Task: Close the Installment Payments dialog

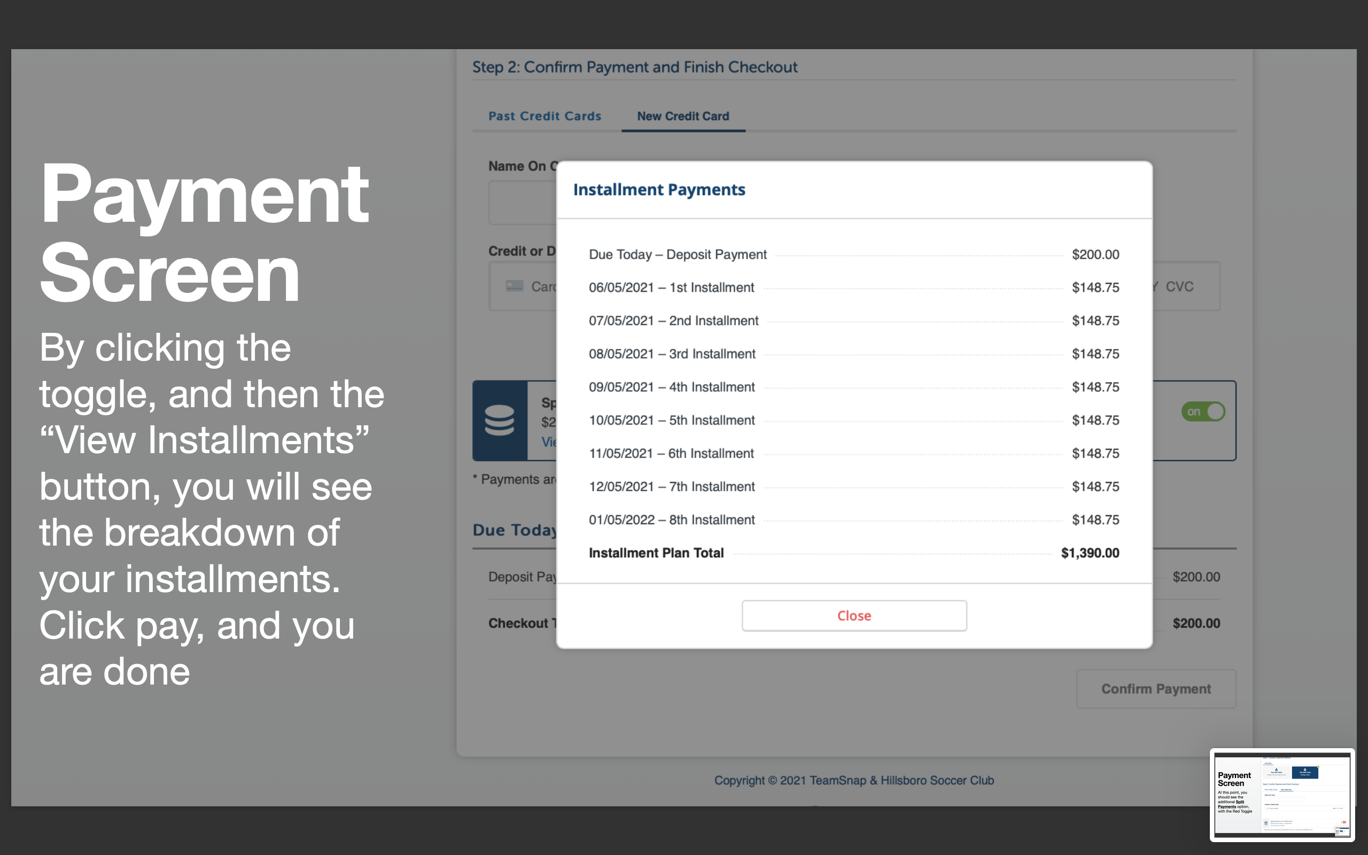Action: [853, 615]
